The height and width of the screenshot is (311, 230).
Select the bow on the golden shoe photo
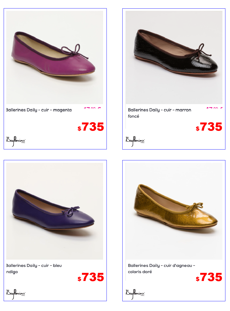pyautogui.click(x=195, y=206)
